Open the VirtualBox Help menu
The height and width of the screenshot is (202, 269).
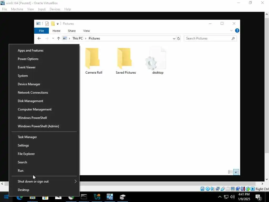68,9
